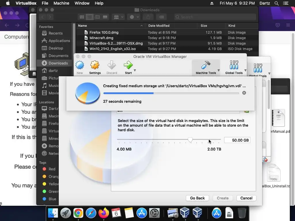Select Machine Tools in the toolbar
Viewport: 295px width, 221px height.
[206, 67]
